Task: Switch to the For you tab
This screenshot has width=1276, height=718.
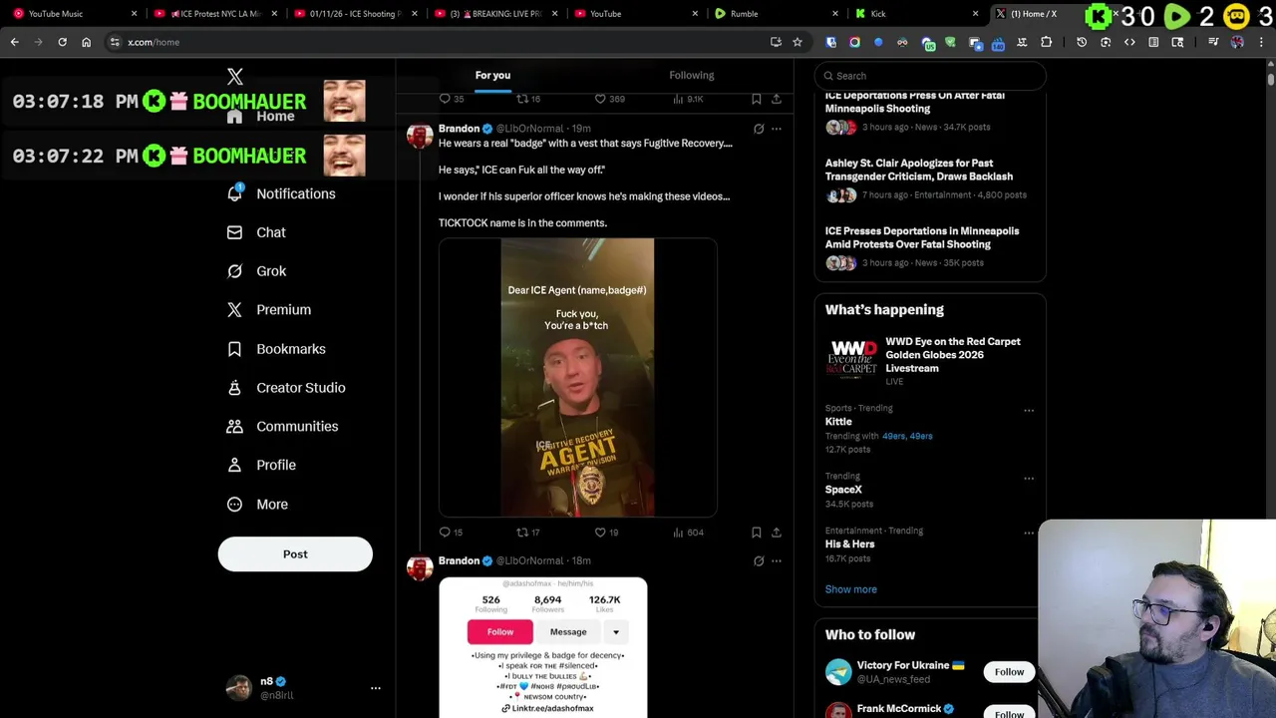Action: point(492,76)
